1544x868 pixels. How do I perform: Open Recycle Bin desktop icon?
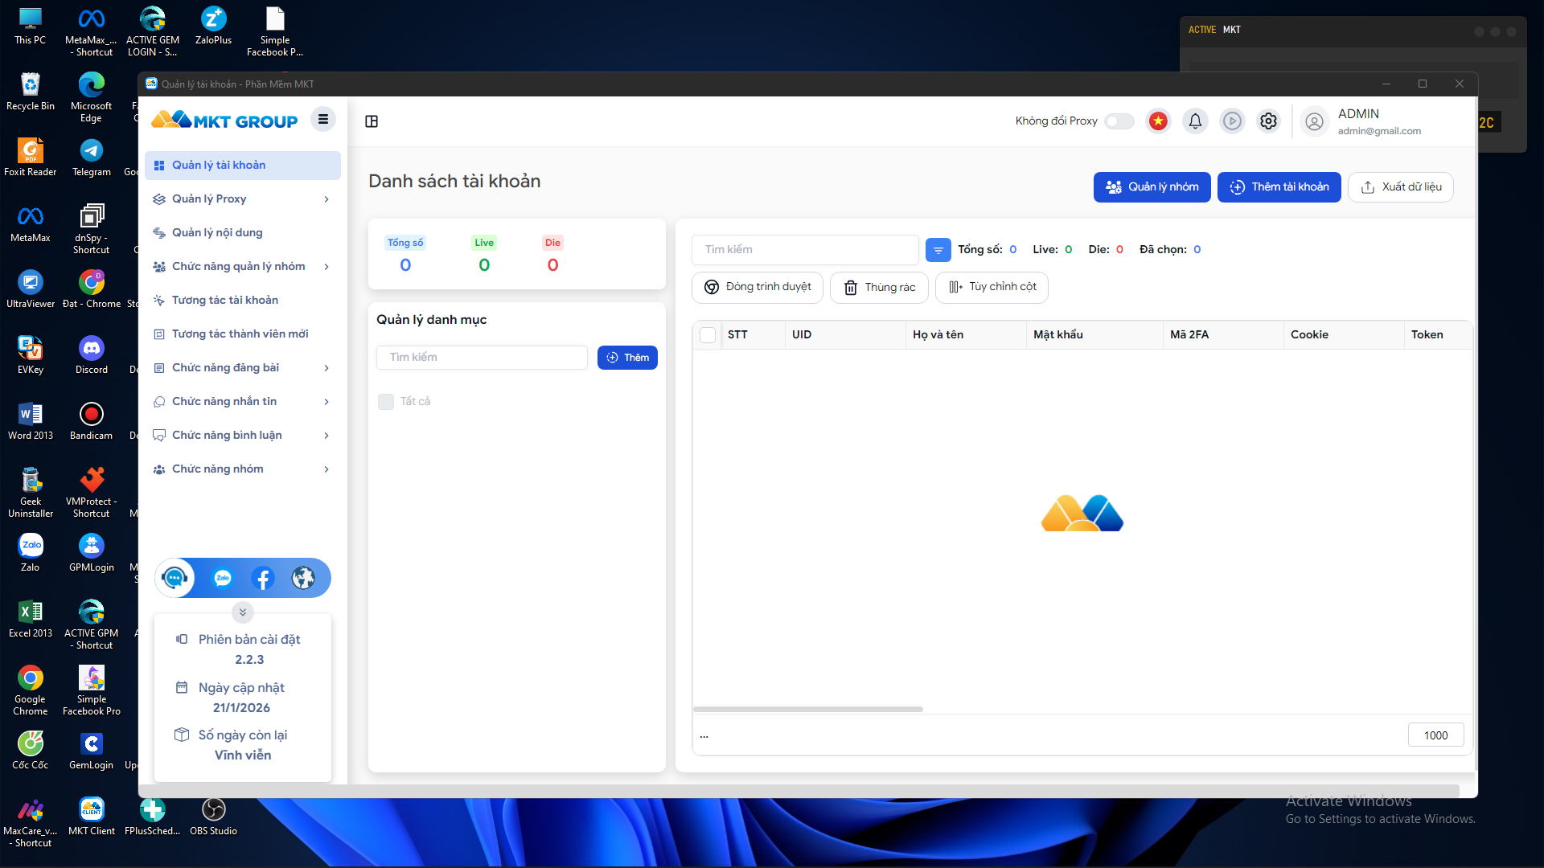coord(30,91)
